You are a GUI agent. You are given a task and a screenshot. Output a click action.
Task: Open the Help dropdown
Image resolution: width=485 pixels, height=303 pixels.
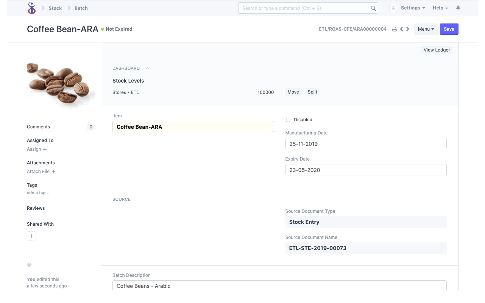[x=440, y=8]
